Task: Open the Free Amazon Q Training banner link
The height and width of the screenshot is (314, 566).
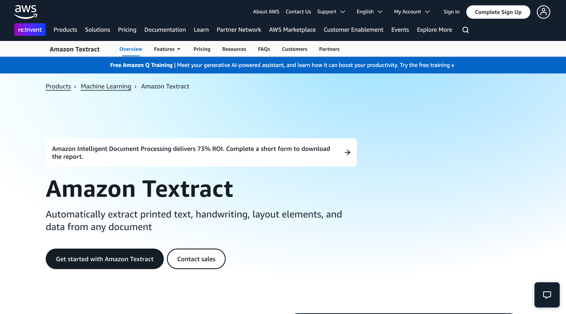Action: [282, 65]
